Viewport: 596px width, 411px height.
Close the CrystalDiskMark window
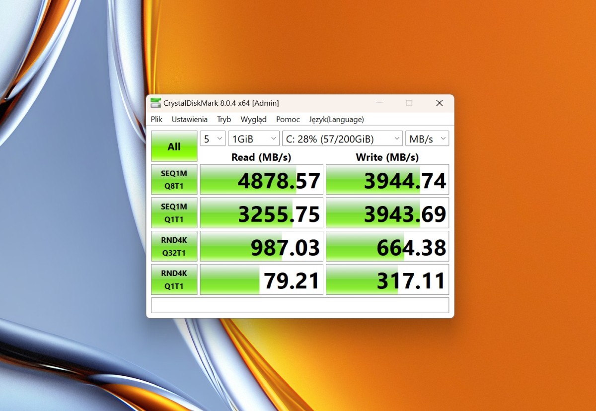tap(439, 103)
